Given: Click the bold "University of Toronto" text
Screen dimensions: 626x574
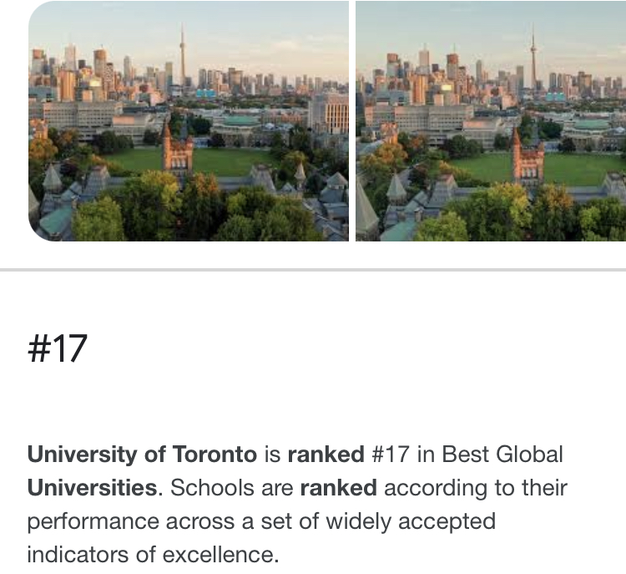Looking at the screenshot, I should [142, 455].
